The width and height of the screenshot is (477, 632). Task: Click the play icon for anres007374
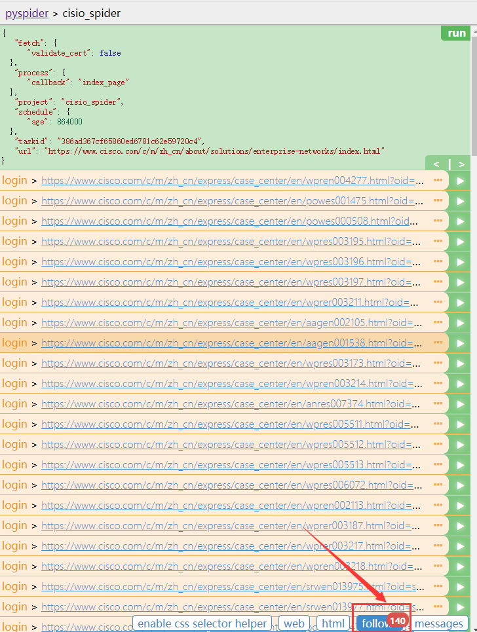click(460, 404)
